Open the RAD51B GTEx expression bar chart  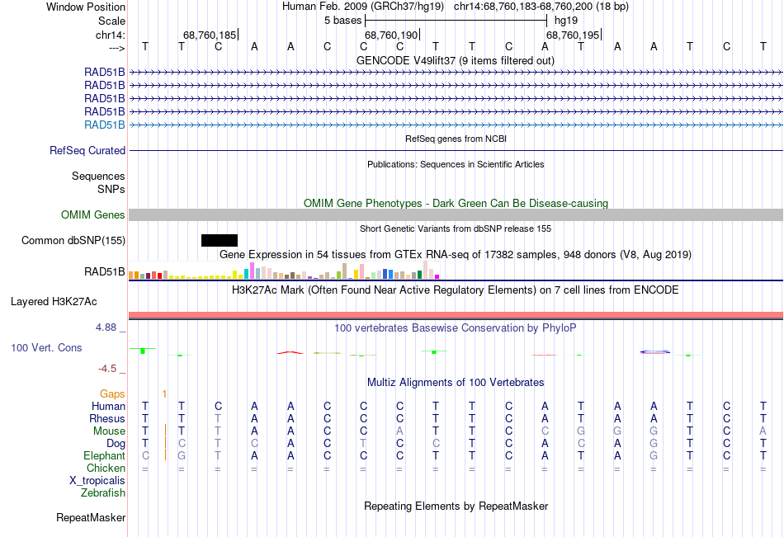[284, 270]
